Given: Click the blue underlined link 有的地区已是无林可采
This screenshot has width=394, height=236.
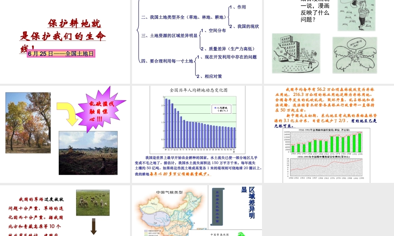Looking at the screenshot, I should (x=326, y=123).
